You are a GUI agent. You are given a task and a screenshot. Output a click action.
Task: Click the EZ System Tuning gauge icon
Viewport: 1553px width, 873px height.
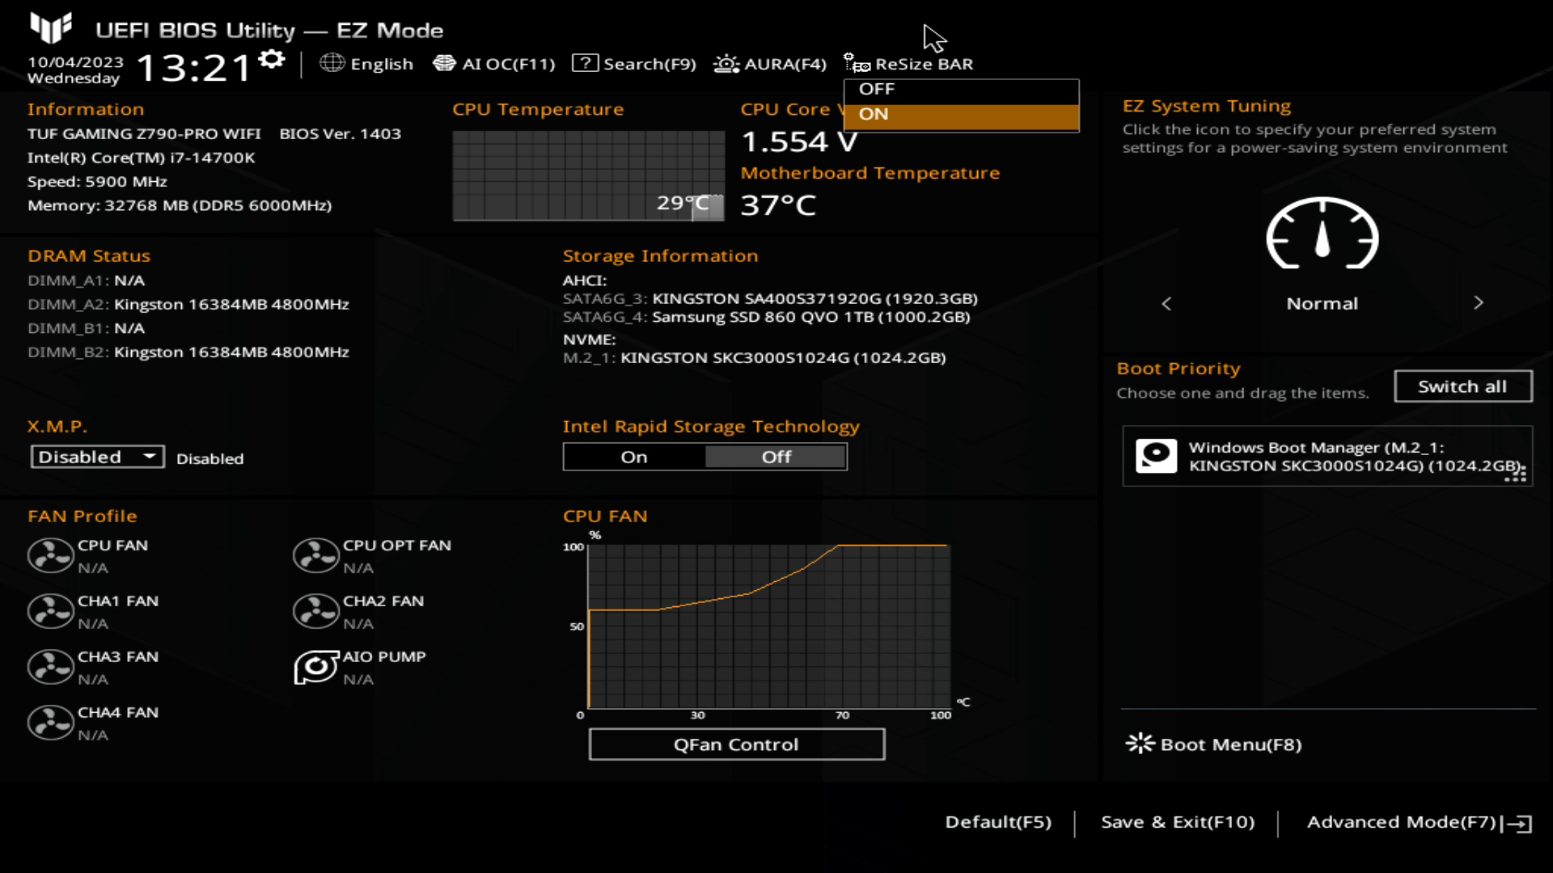[x=1322, y=233]
